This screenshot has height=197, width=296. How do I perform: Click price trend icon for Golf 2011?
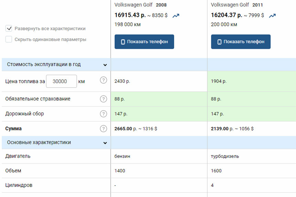point(272,16)
